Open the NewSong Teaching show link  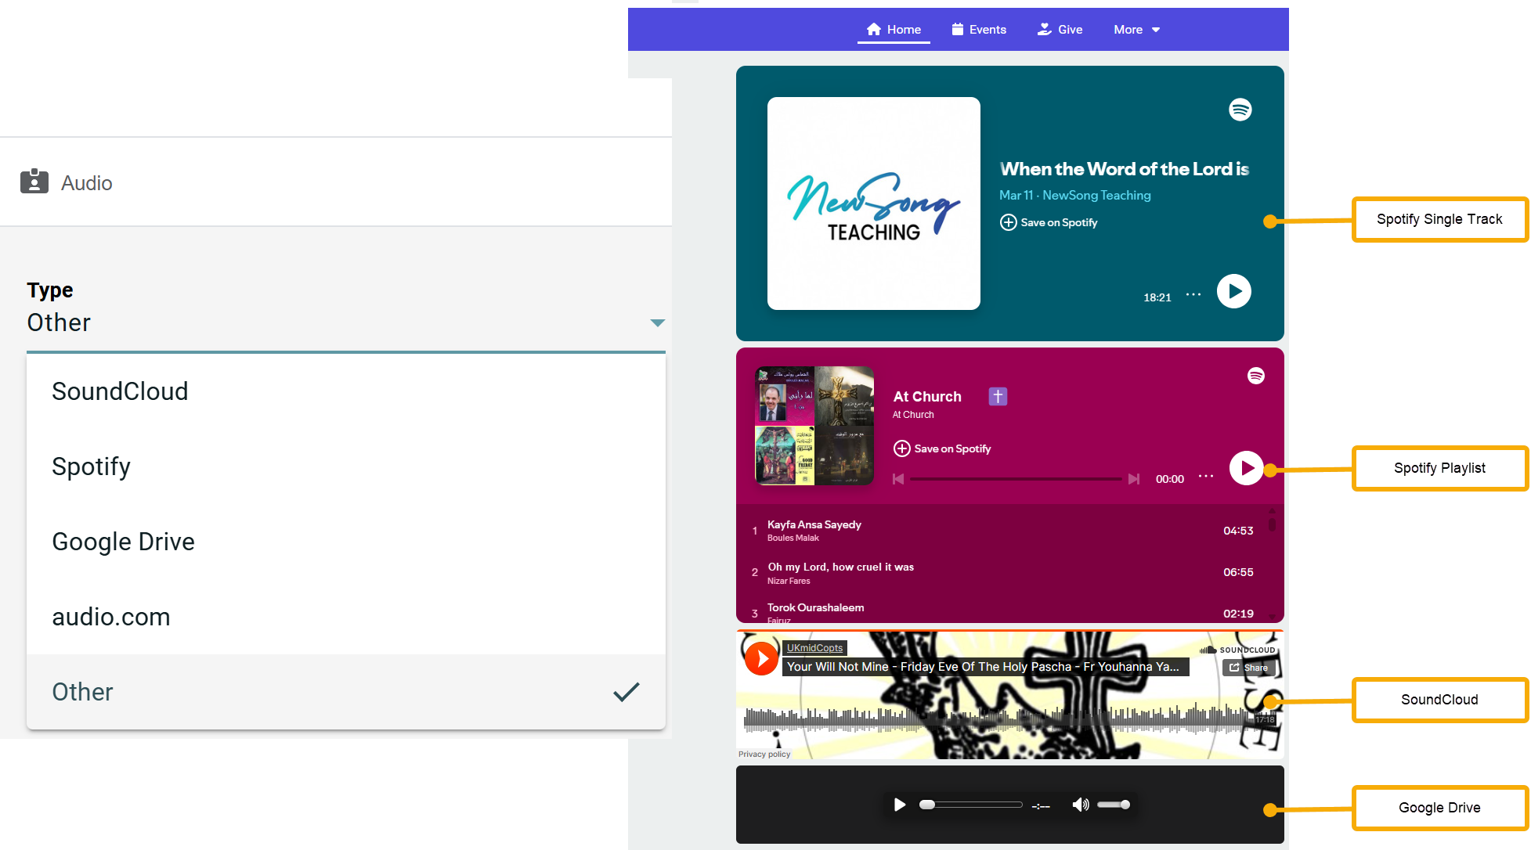tap(1096, 195)
